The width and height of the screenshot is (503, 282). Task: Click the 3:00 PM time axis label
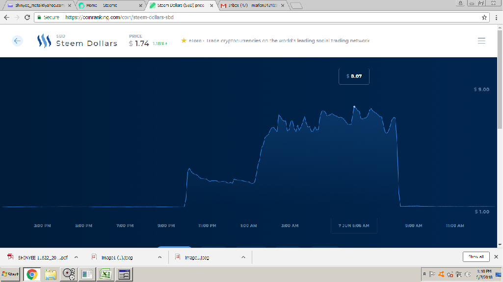point(42,226)
